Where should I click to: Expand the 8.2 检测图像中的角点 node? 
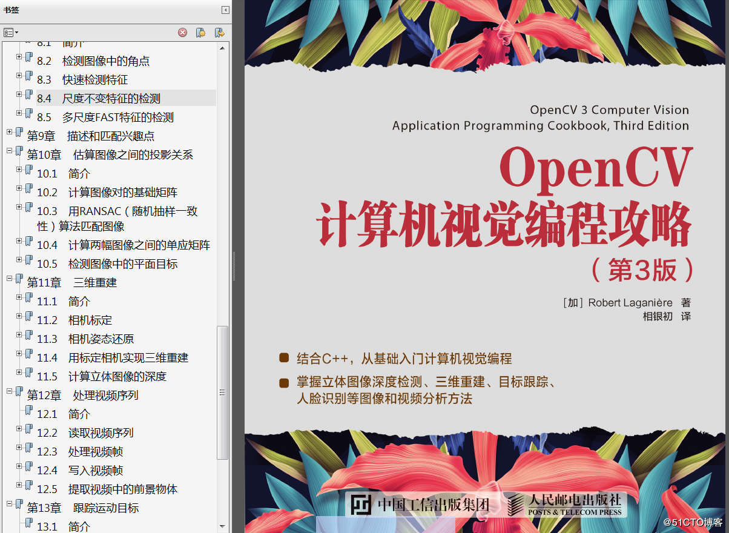pyautogui.click(x=19, y=57)
